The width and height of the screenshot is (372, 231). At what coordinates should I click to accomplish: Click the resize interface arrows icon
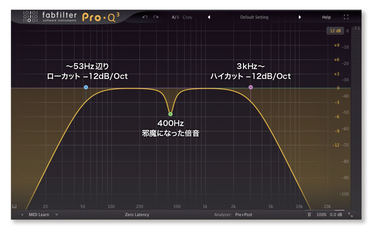click(351, 215)
